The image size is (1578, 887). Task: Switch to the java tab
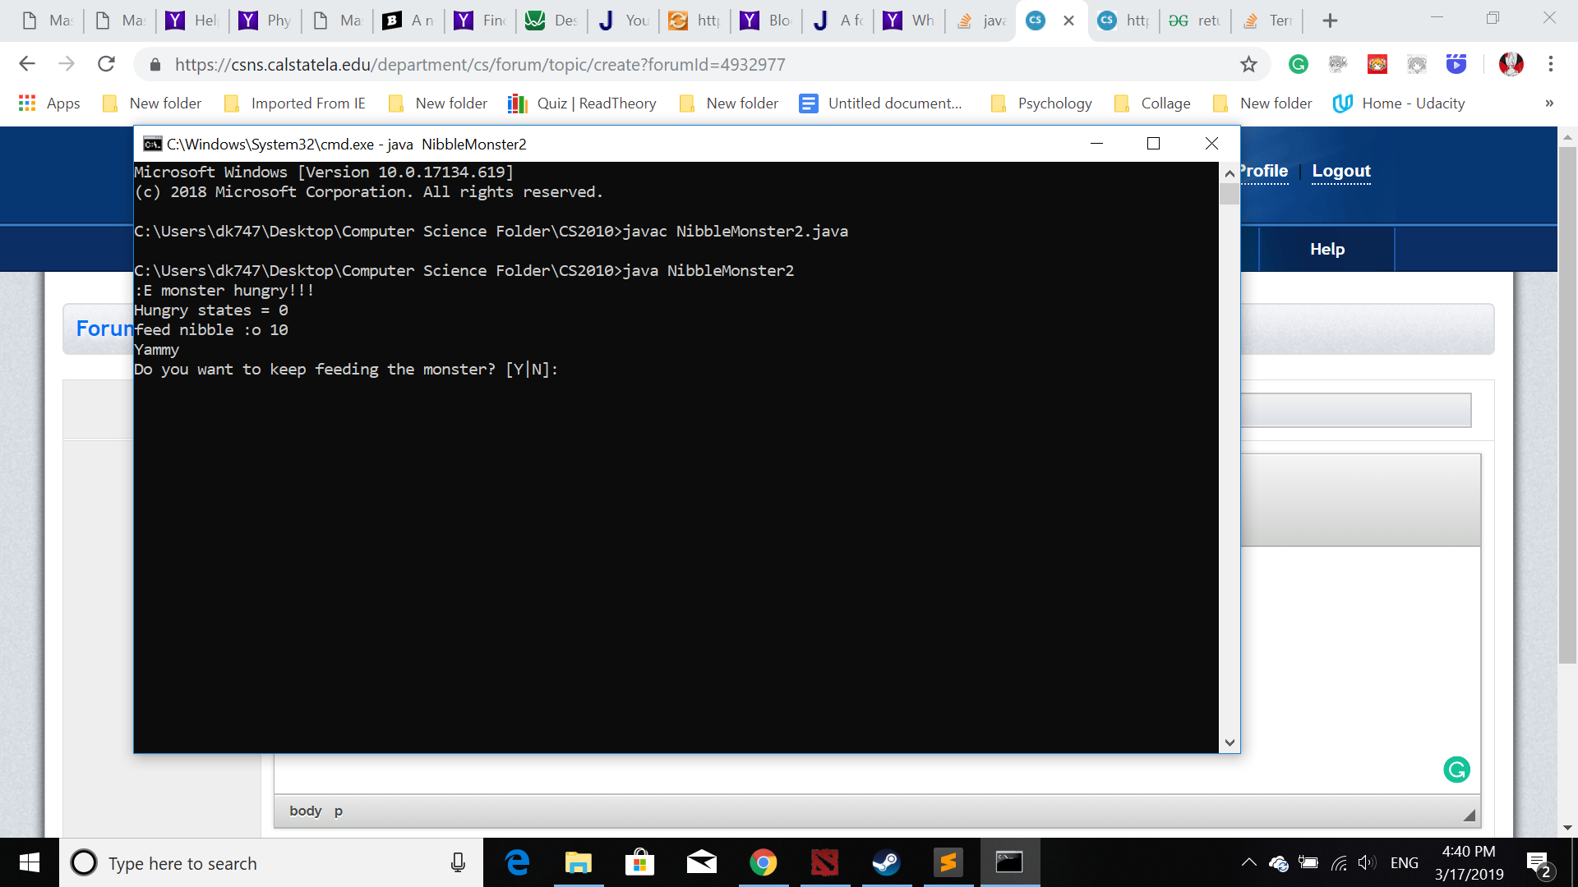pos(982,21)
